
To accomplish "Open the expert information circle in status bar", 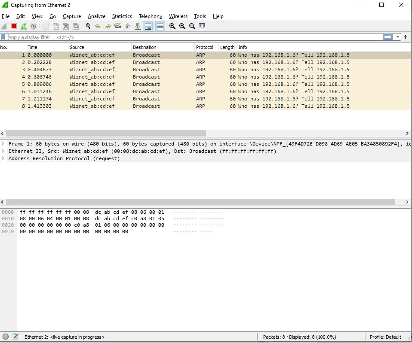I will coord(6,337).
